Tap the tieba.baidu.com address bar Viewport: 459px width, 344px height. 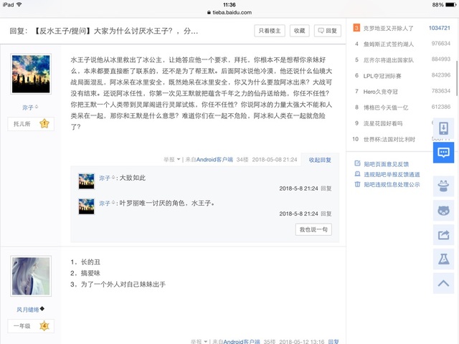point(229,12)
